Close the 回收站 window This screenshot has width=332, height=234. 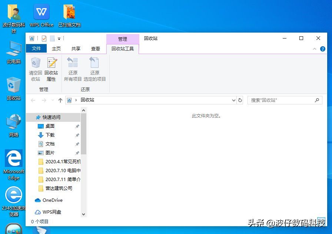(318, 38)
